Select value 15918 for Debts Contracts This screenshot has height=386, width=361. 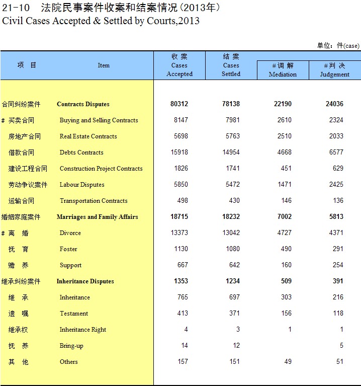tap(179, 152)
